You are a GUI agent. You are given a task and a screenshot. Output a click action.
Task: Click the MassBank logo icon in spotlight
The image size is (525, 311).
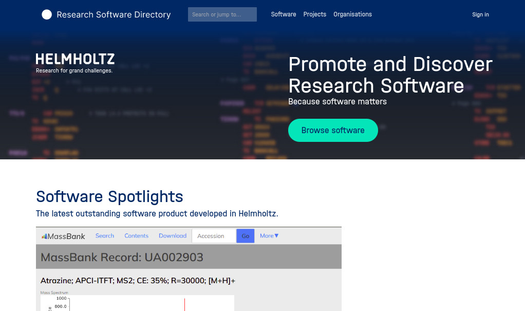44,236
